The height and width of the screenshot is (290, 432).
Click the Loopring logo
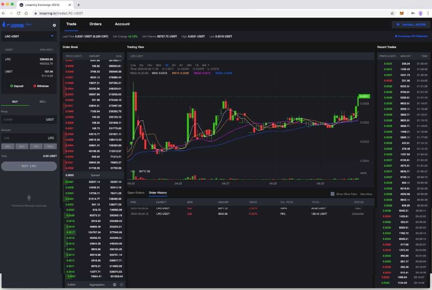tap(13, 25)
